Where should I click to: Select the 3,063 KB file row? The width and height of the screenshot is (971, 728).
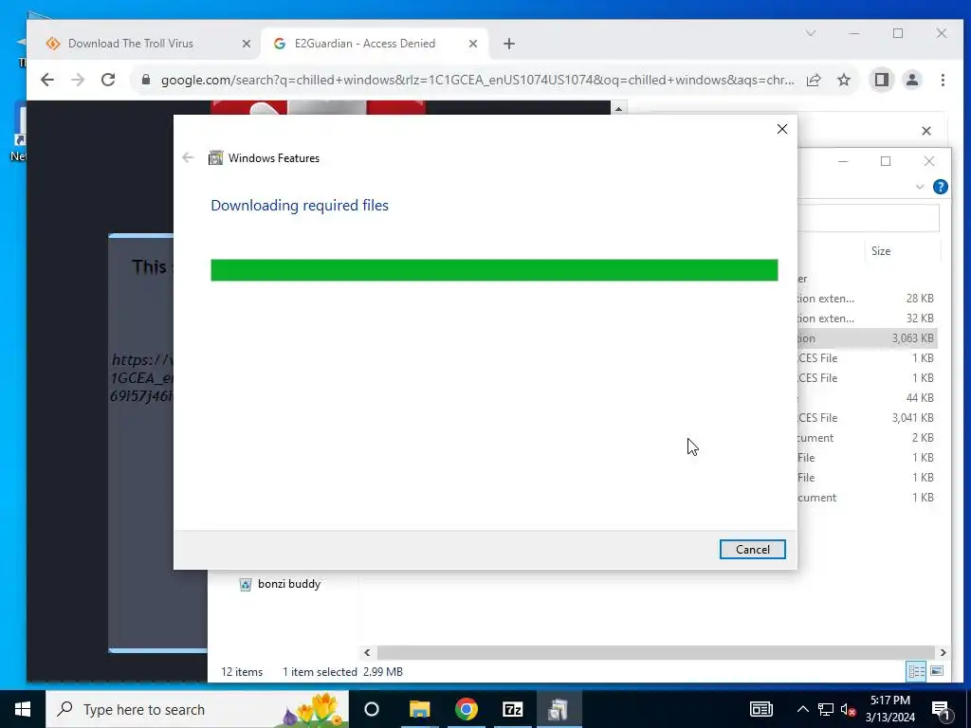pos(867,338)
